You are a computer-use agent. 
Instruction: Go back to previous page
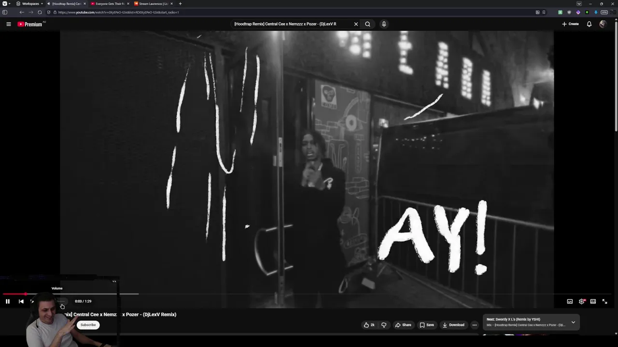(x=22, y=12)
